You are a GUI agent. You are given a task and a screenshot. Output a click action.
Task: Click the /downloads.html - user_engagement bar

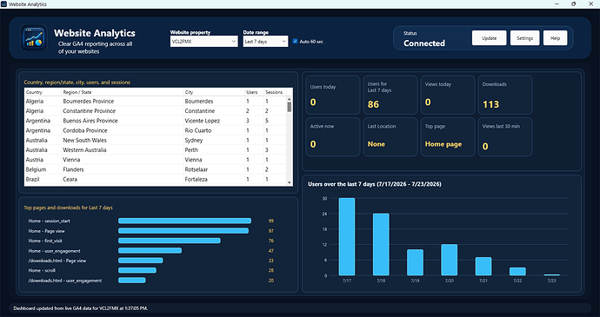[131, 281]
